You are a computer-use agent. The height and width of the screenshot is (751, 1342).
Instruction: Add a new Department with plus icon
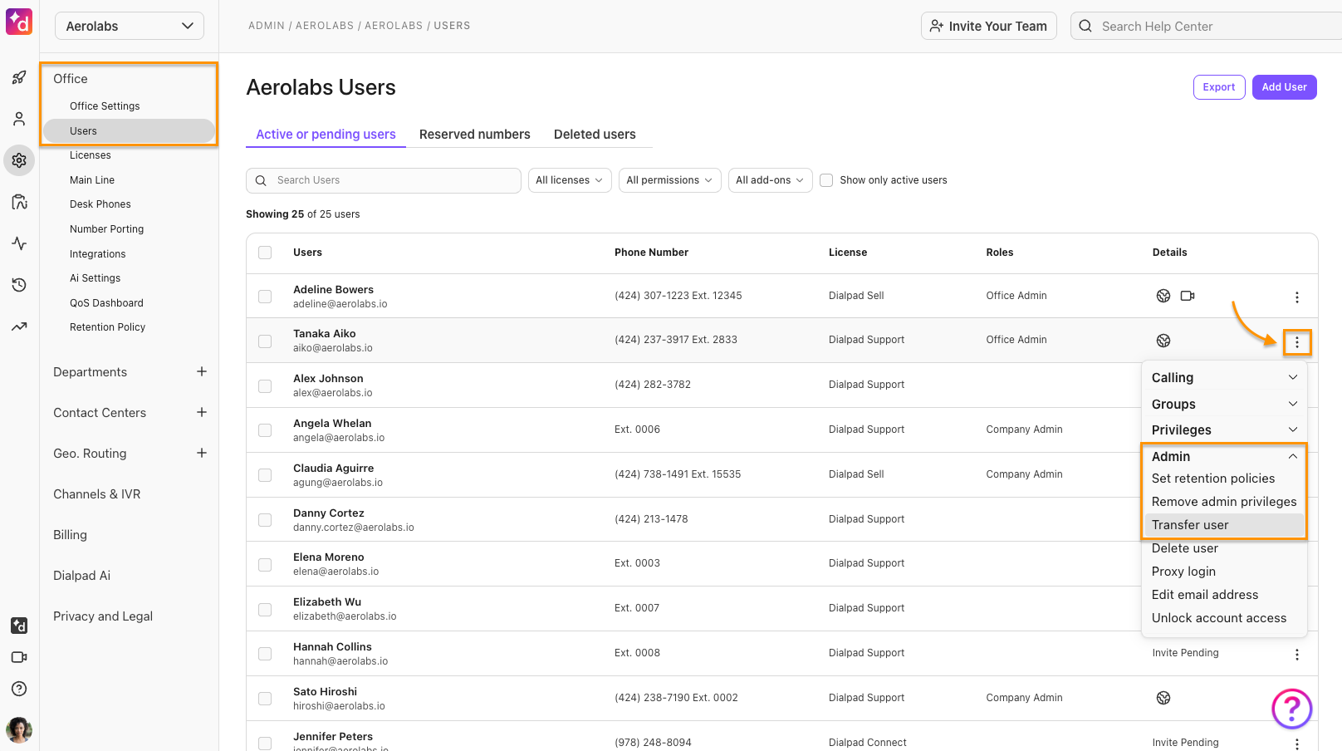coord(202,371)
